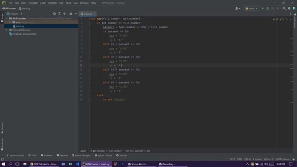This screenshot has width=297, height=167.
Task: Open the Terminal tool window
Action: 62,155
